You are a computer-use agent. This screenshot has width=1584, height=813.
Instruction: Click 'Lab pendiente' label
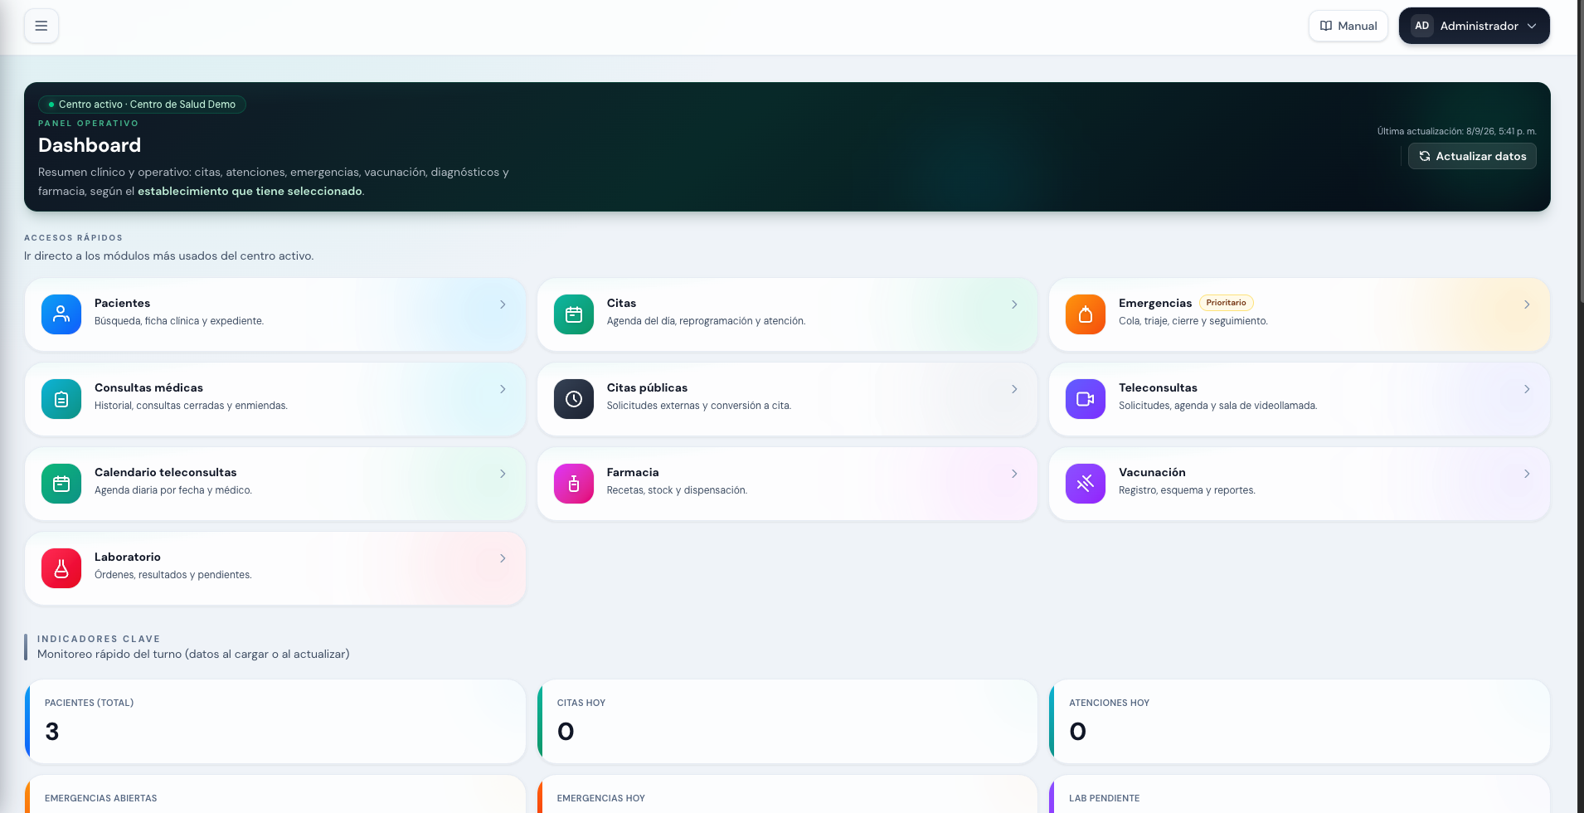tap(1104, 798)
